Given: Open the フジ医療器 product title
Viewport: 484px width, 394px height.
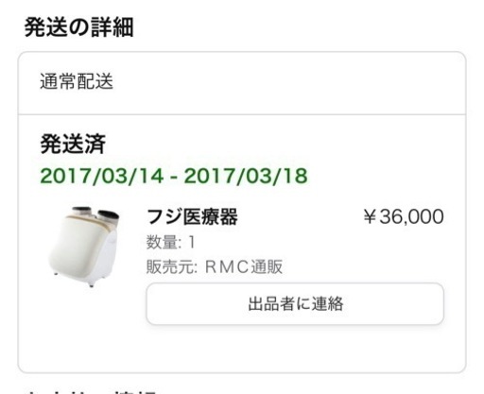Looking at the screenshot, I should (x=192, y=217).
